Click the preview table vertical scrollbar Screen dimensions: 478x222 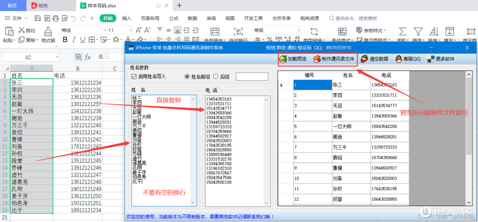469,138
